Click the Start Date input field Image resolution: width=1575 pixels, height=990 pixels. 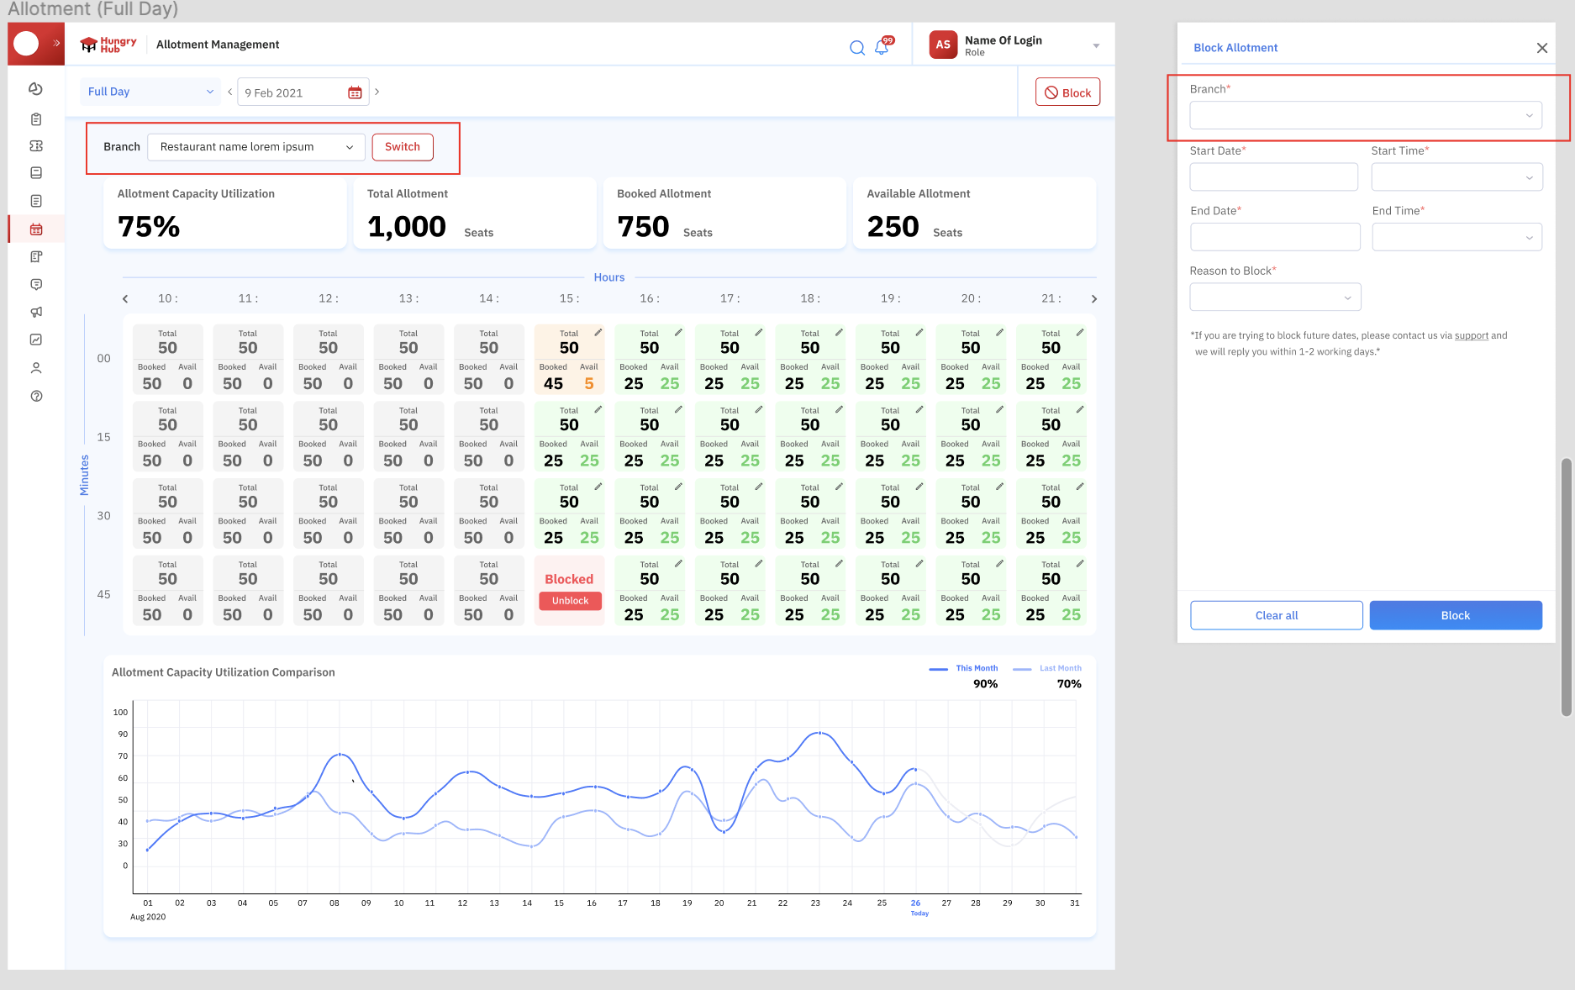point(1273,177)
